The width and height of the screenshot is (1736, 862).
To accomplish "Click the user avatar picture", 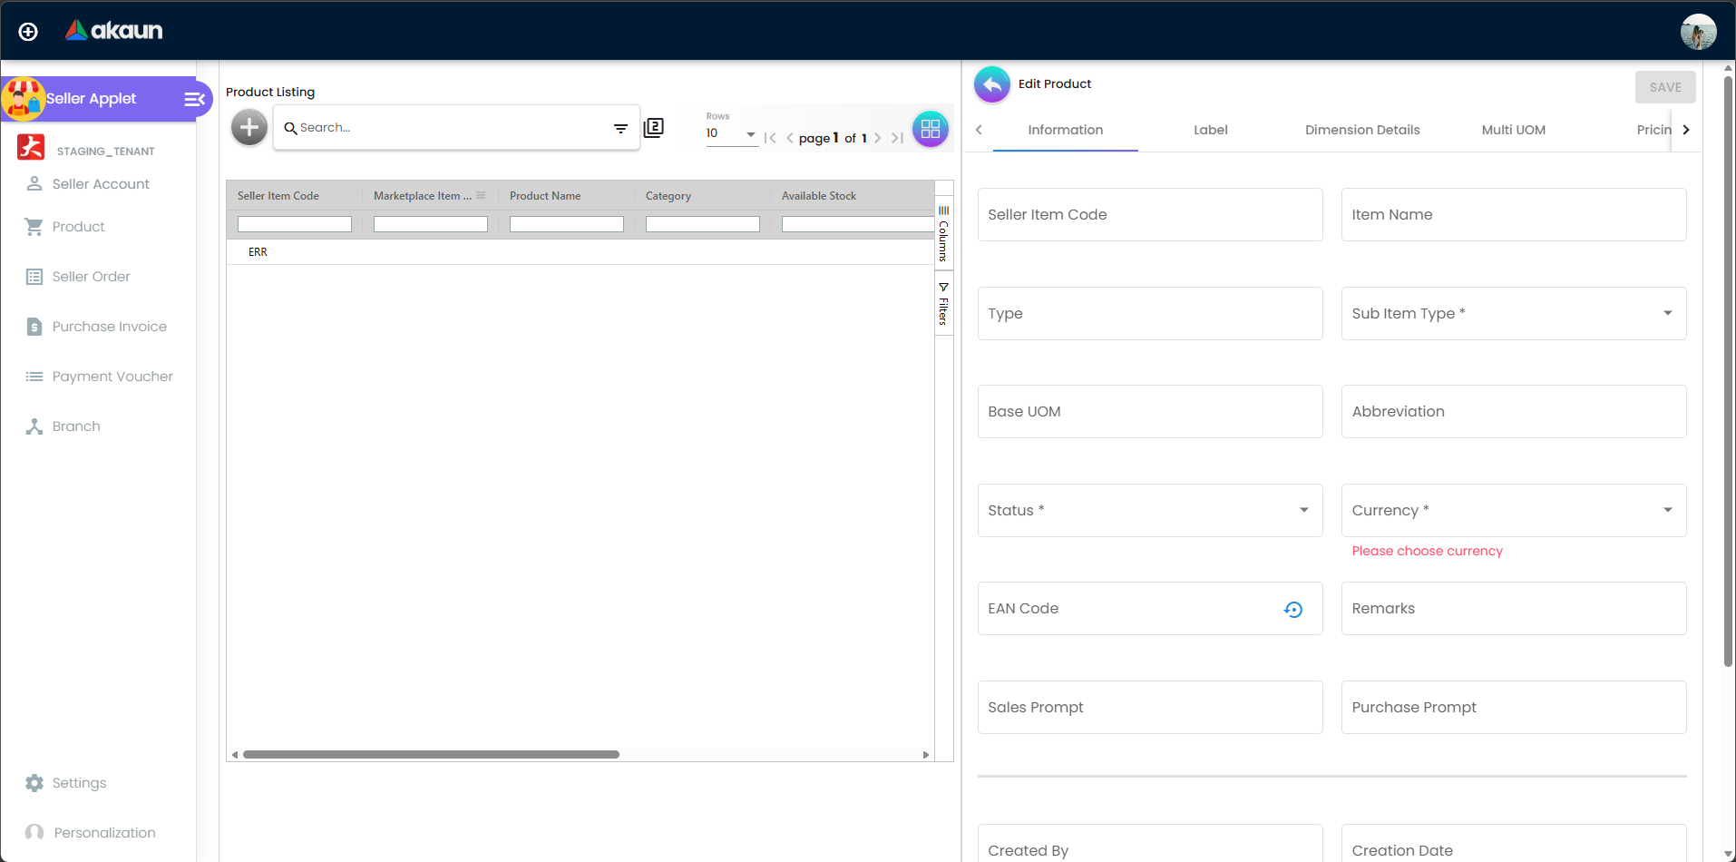I will point(1697,31).
